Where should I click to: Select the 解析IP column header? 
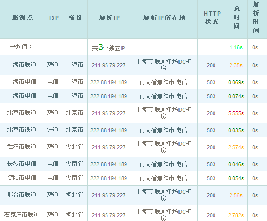(109, 17)
